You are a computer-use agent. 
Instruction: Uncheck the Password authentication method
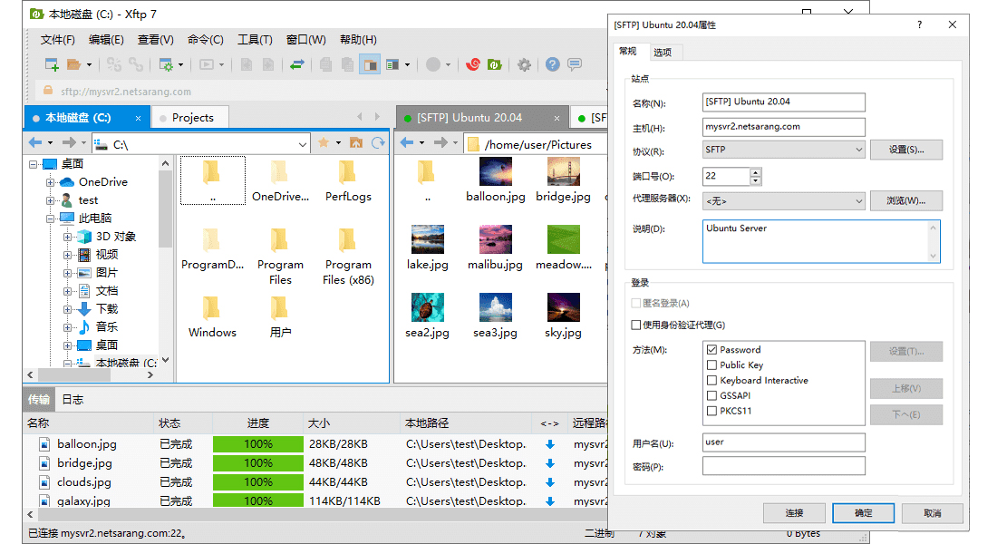click(710, 349)
